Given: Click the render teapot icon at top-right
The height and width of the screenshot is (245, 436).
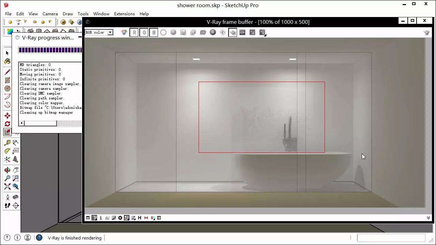Looking at the screenshot, I should [x=426, y=33].
